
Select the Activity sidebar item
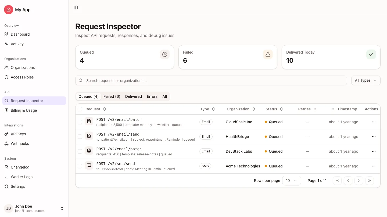click(17, 44)
